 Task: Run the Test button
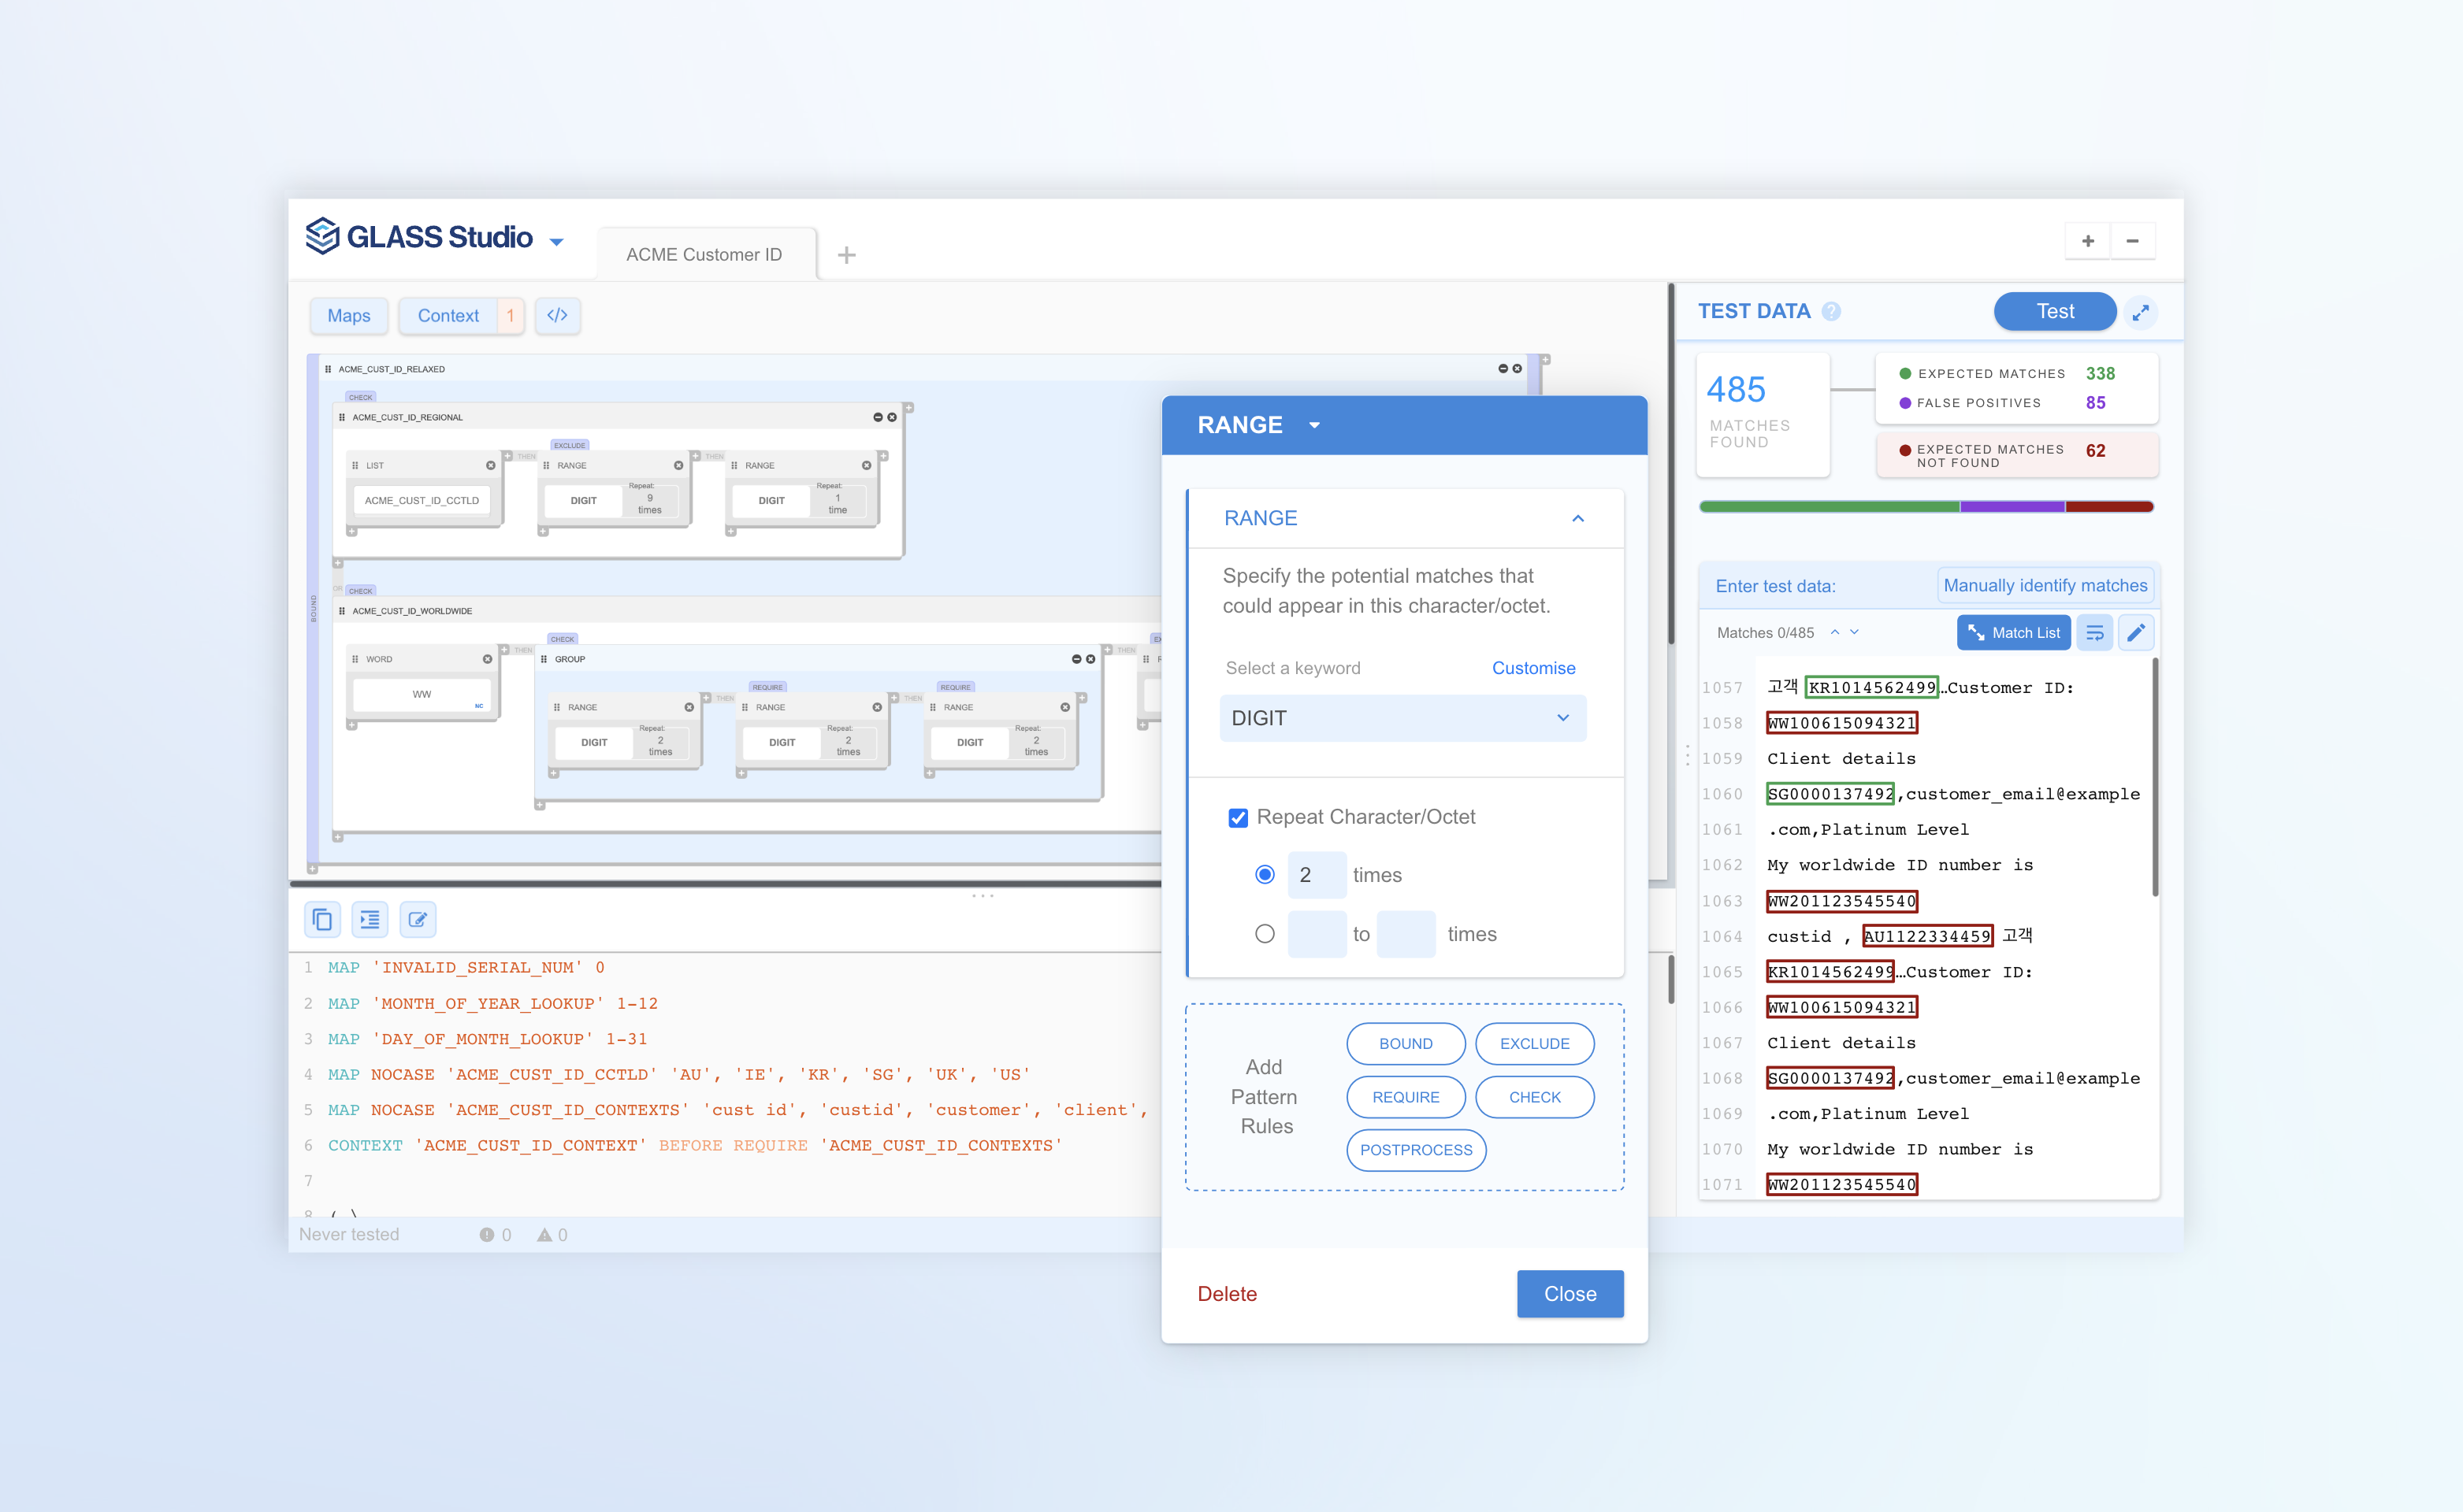click(x=2055, y=311)
